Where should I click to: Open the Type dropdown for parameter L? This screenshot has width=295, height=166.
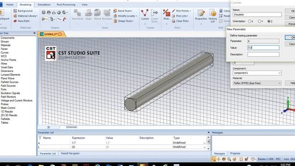click(205, 147)
